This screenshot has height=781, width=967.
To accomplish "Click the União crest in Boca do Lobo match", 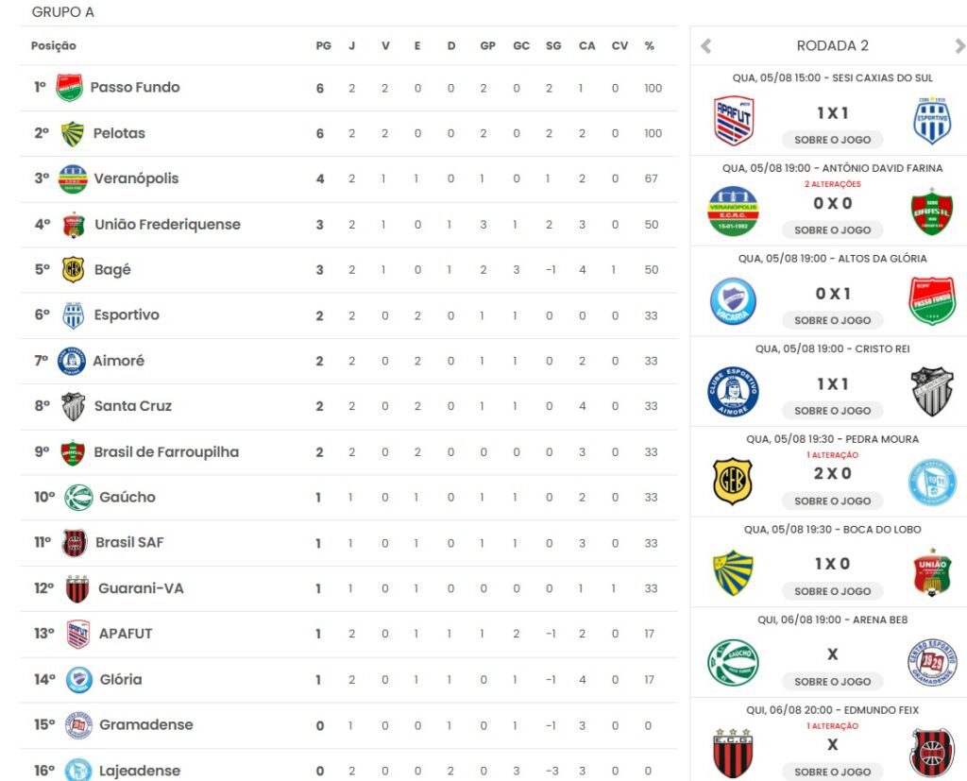I will [932, 572].
